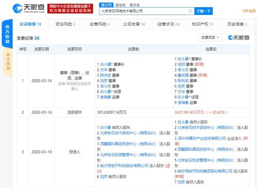Click the 天眼一下 search button
This screenshot has width=257, height=188.
click(x=203, y=11)
